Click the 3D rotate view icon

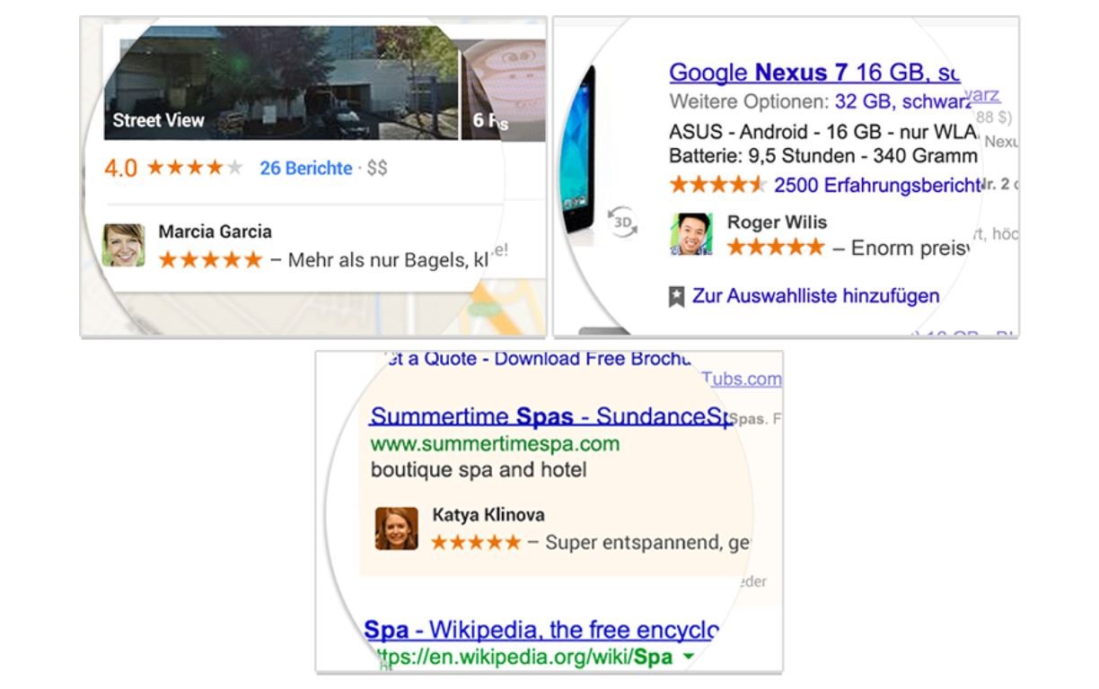[x=622, y=222]
